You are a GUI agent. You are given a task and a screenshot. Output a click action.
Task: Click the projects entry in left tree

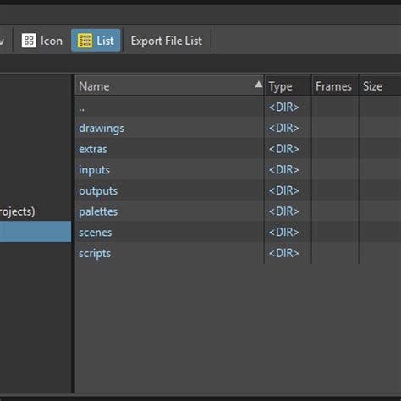click(18, 211)
